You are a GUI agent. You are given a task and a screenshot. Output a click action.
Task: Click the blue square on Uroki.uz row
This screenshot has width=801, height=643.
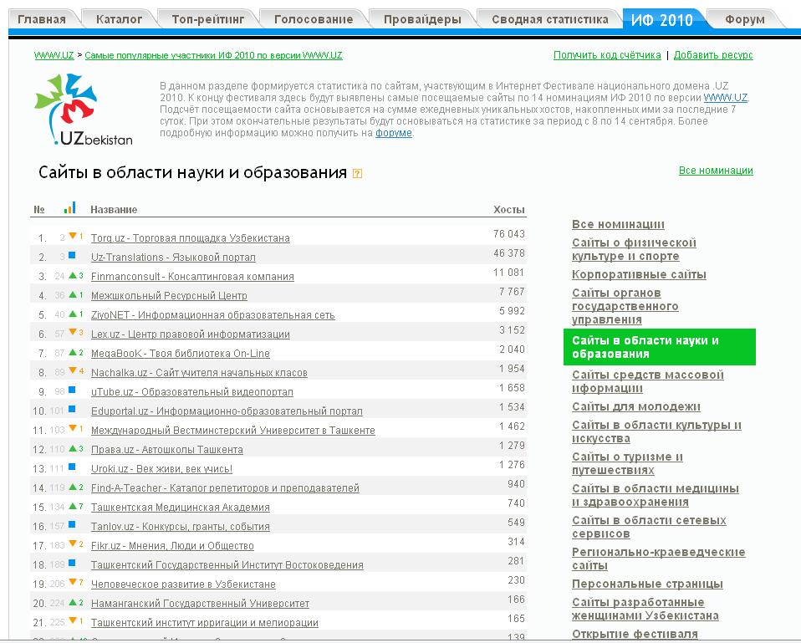tap(72, 467)
